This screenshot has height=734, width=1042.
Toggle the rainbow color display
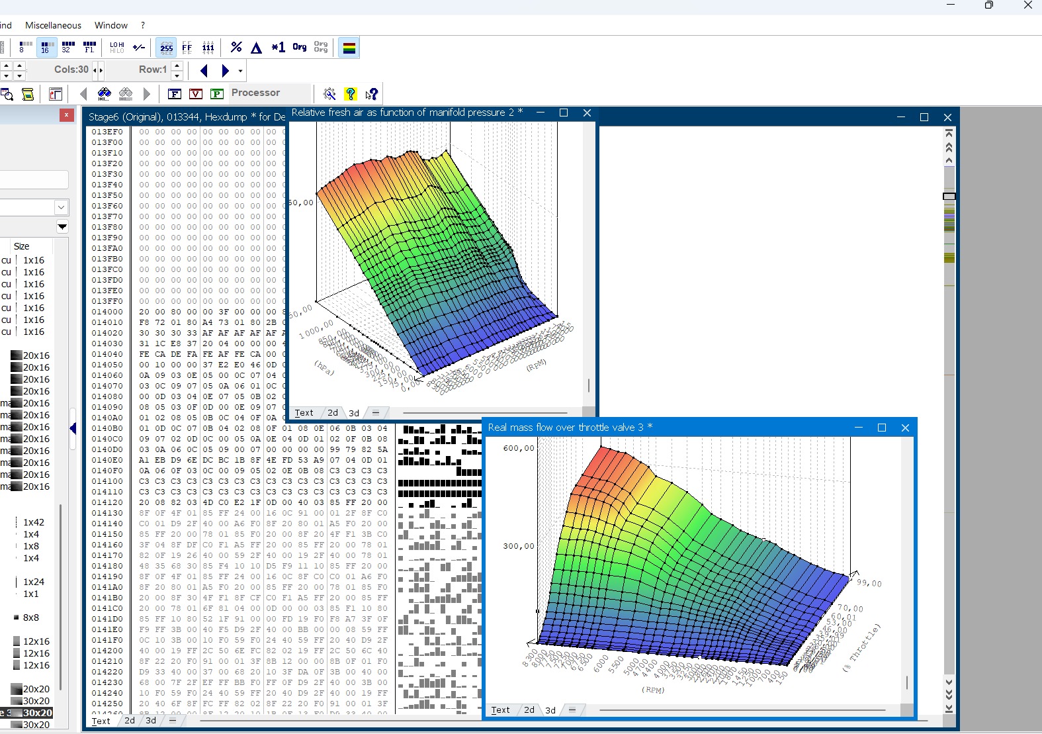[349, 48]
